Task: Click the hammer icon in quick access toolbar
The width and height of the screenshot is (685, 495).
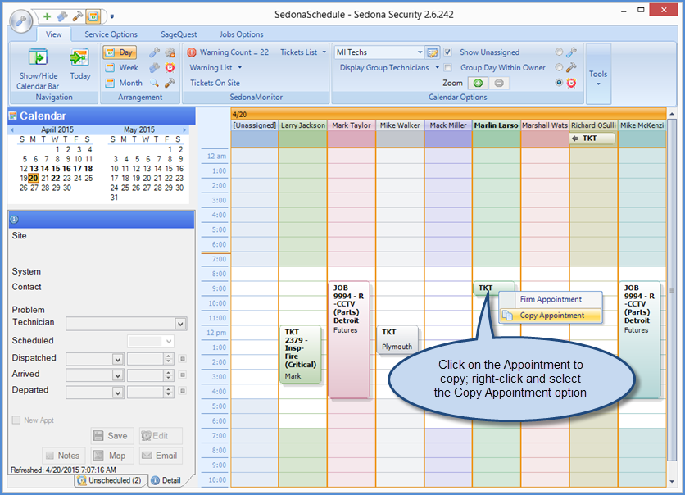Action: pyautogui.click(x=77, y=16)
